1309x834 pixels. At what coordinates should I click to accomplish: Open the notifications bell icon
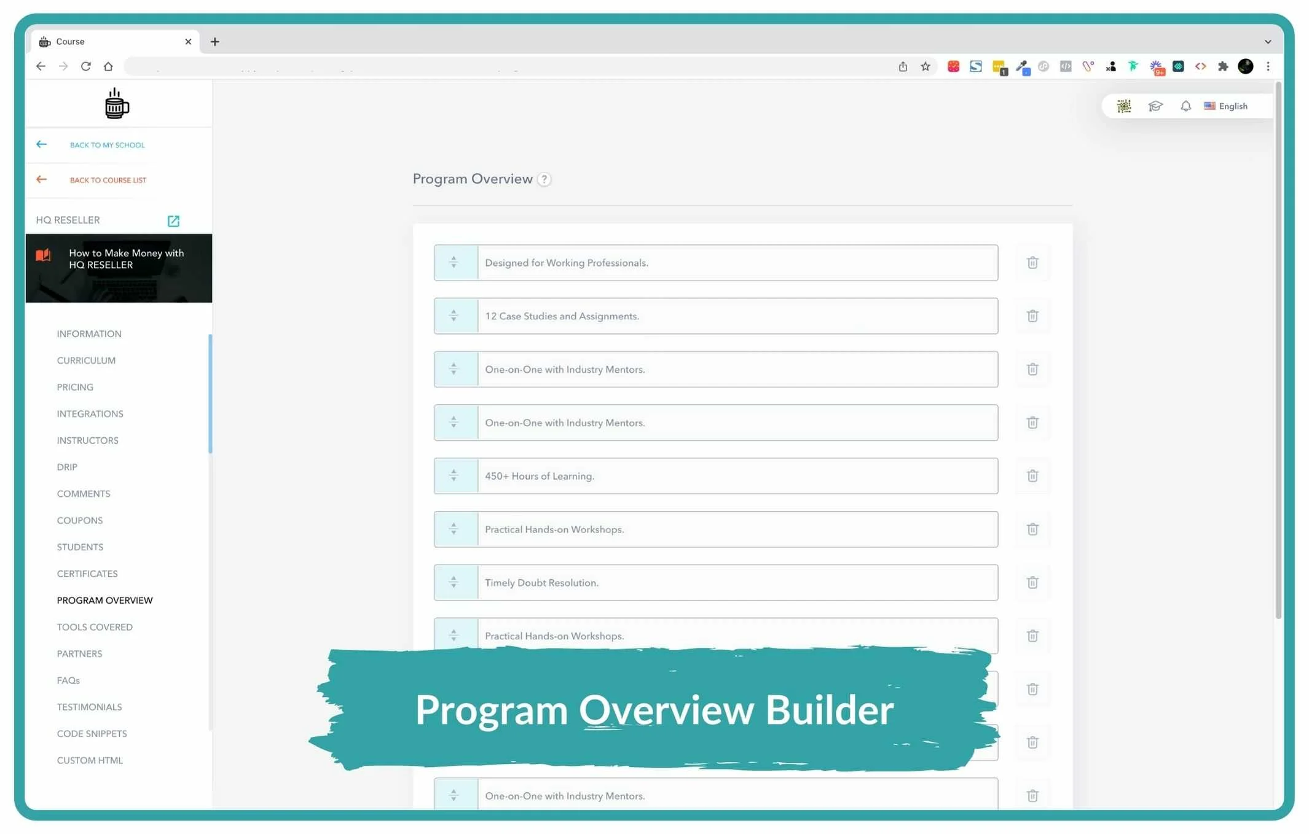[x=1185, y=106]
